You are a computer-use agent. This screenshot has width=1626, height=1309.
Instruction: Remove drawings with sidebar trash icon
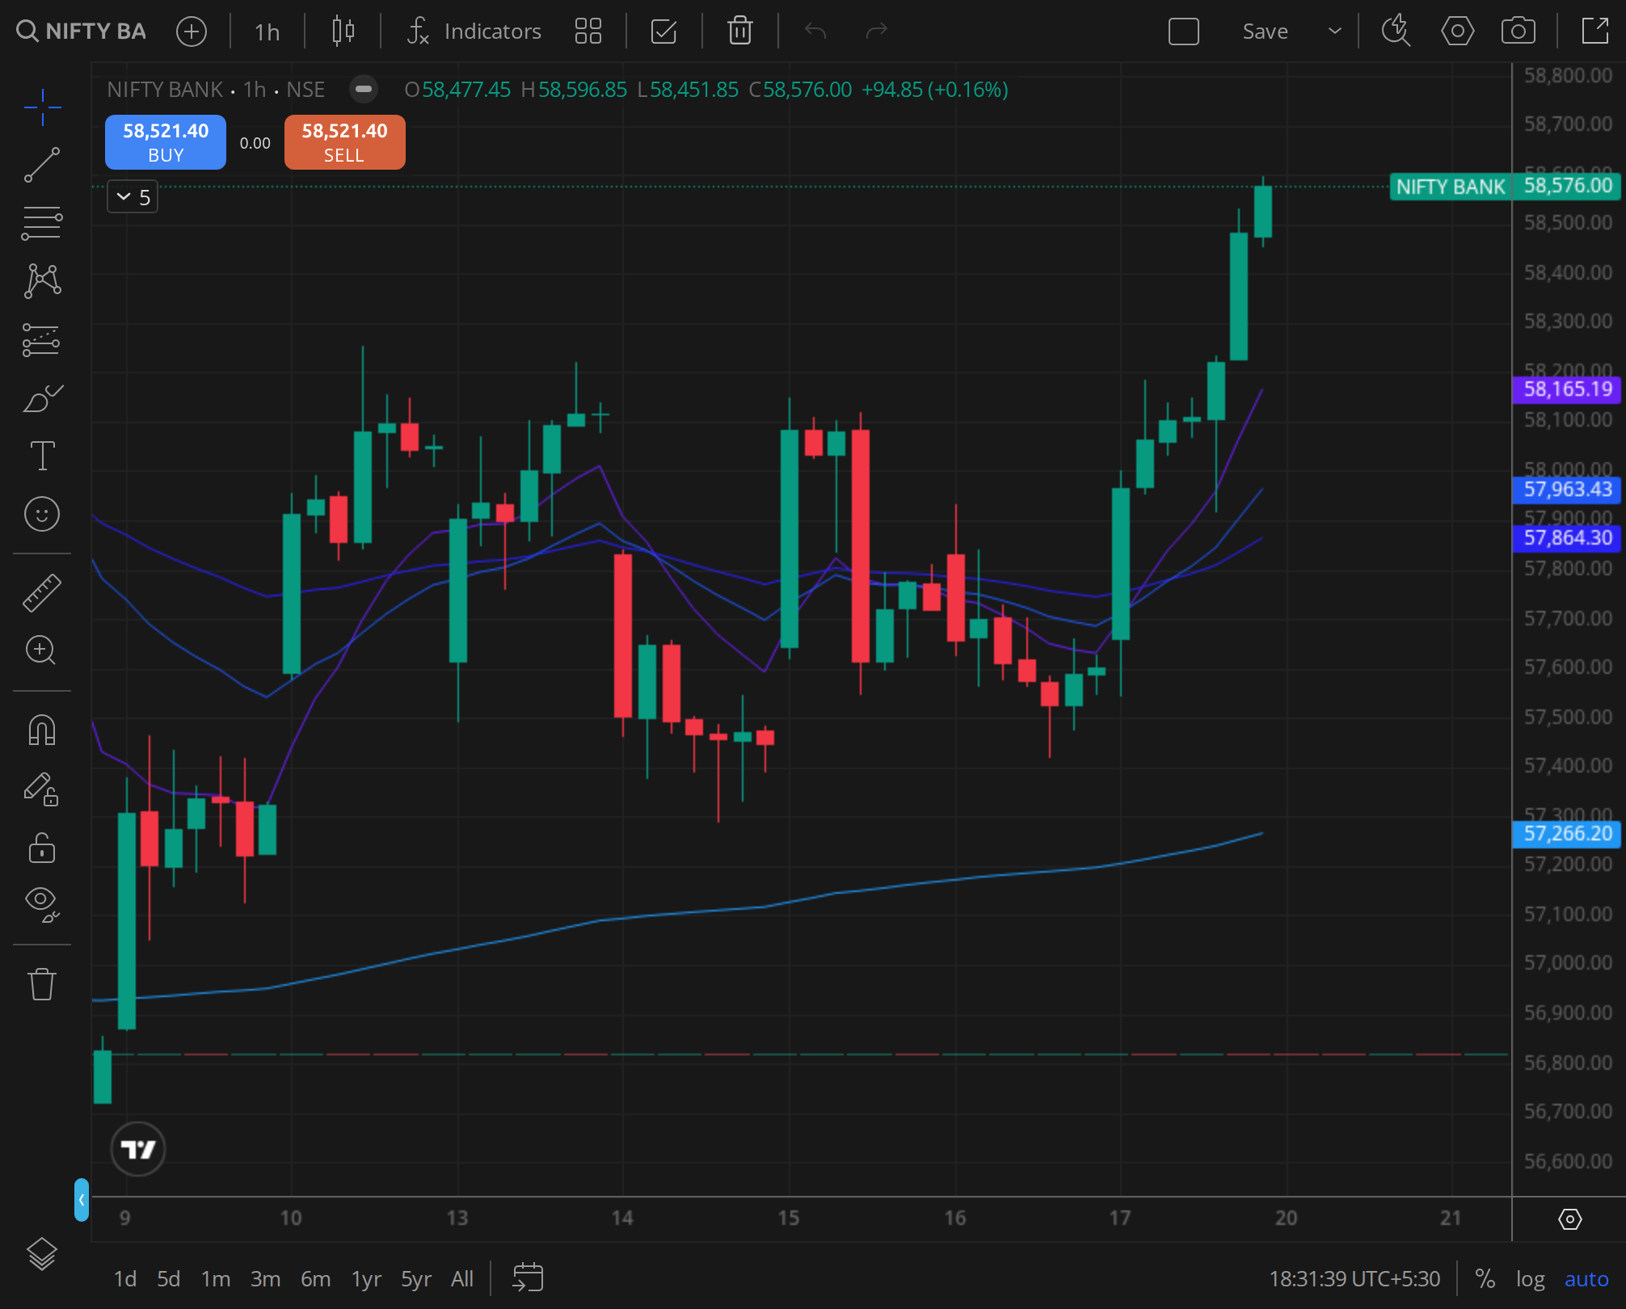42,984
